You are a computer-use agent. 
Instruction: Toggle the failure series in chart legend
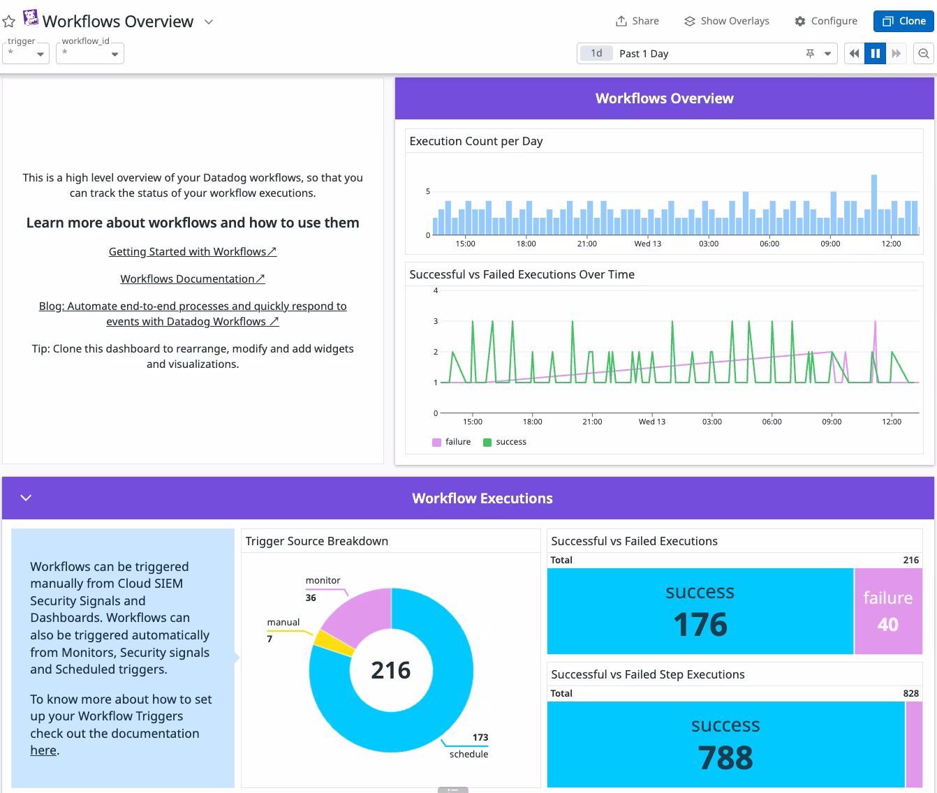pyautogui.click(x=452, y=442)
